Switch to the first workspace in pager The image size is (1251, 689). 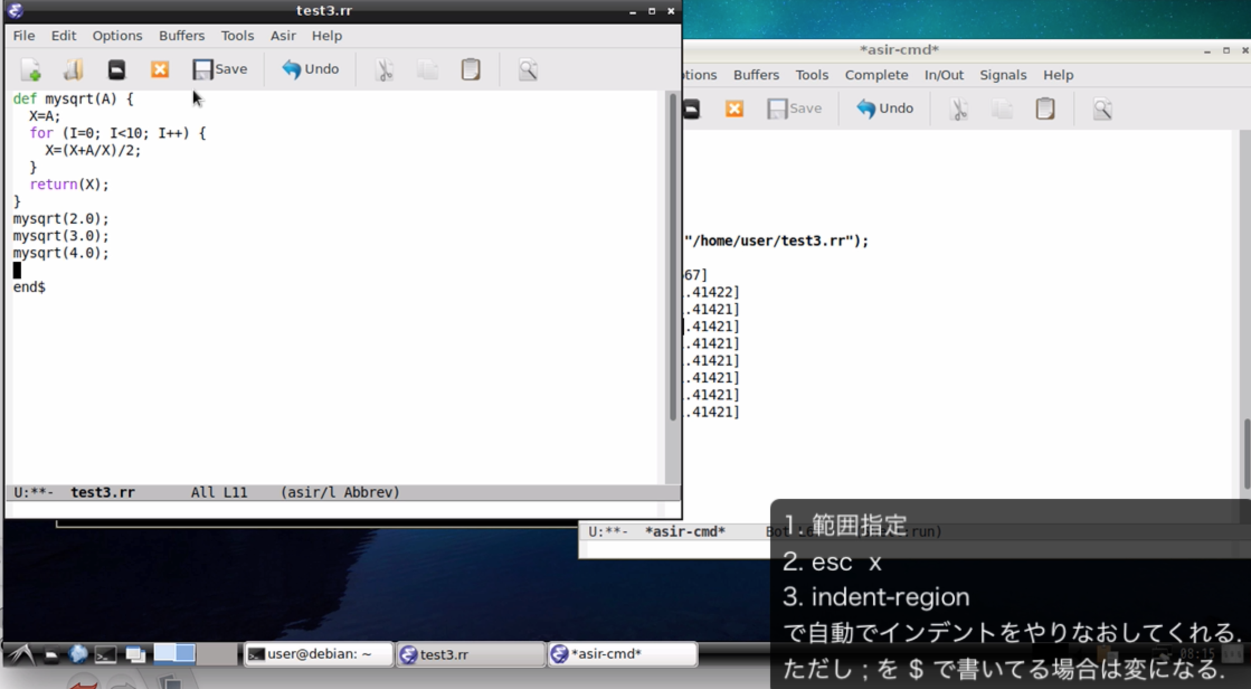174,653
